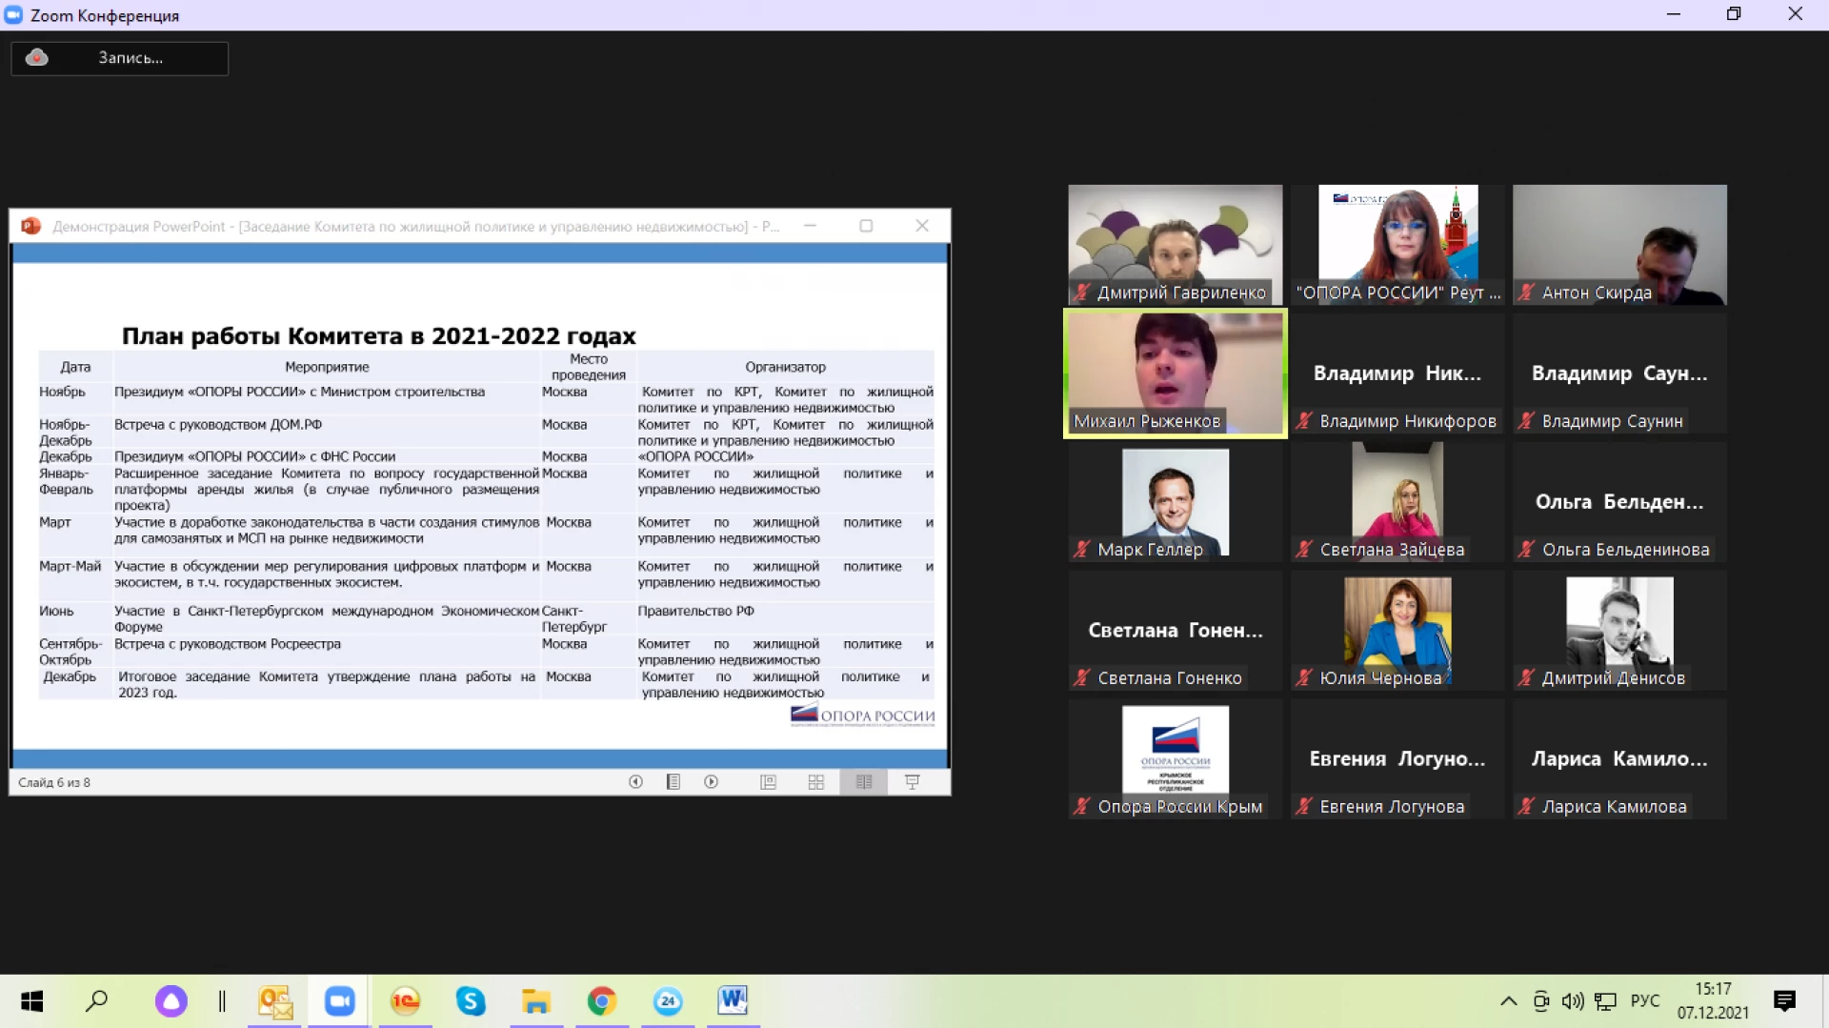Click slide title 'План работы Комитета в 2021-2022 годах'
Screen dimensions: 1829x1028
(378, 335)
